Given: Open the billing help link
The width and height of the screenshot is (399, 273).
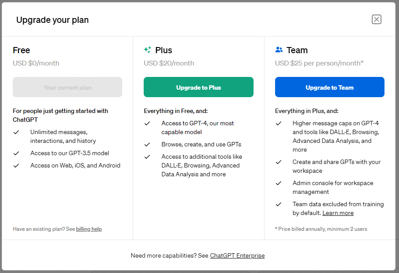Looking at the screenshot, I should [x=89, y=229].
